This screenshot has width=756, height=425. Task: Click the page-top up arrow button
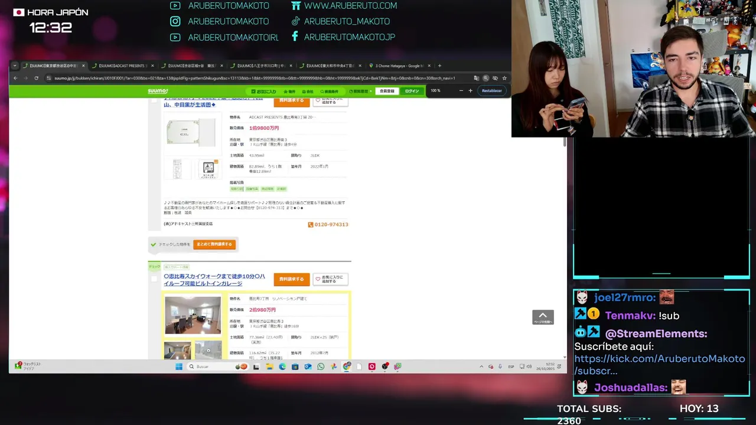coord(543,317)
